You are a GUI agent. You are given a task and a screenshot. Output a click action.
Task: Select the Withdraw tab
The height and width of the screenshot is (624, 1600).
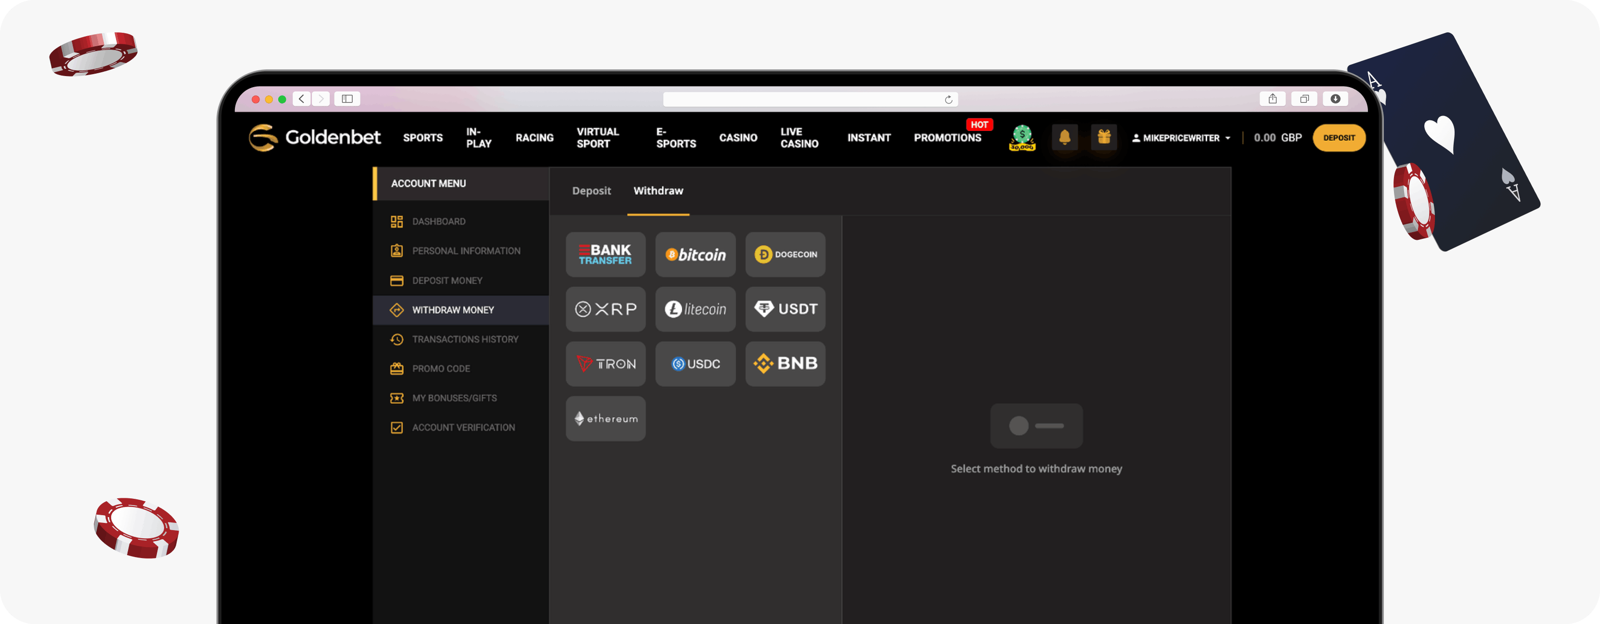tap(658, 191)
